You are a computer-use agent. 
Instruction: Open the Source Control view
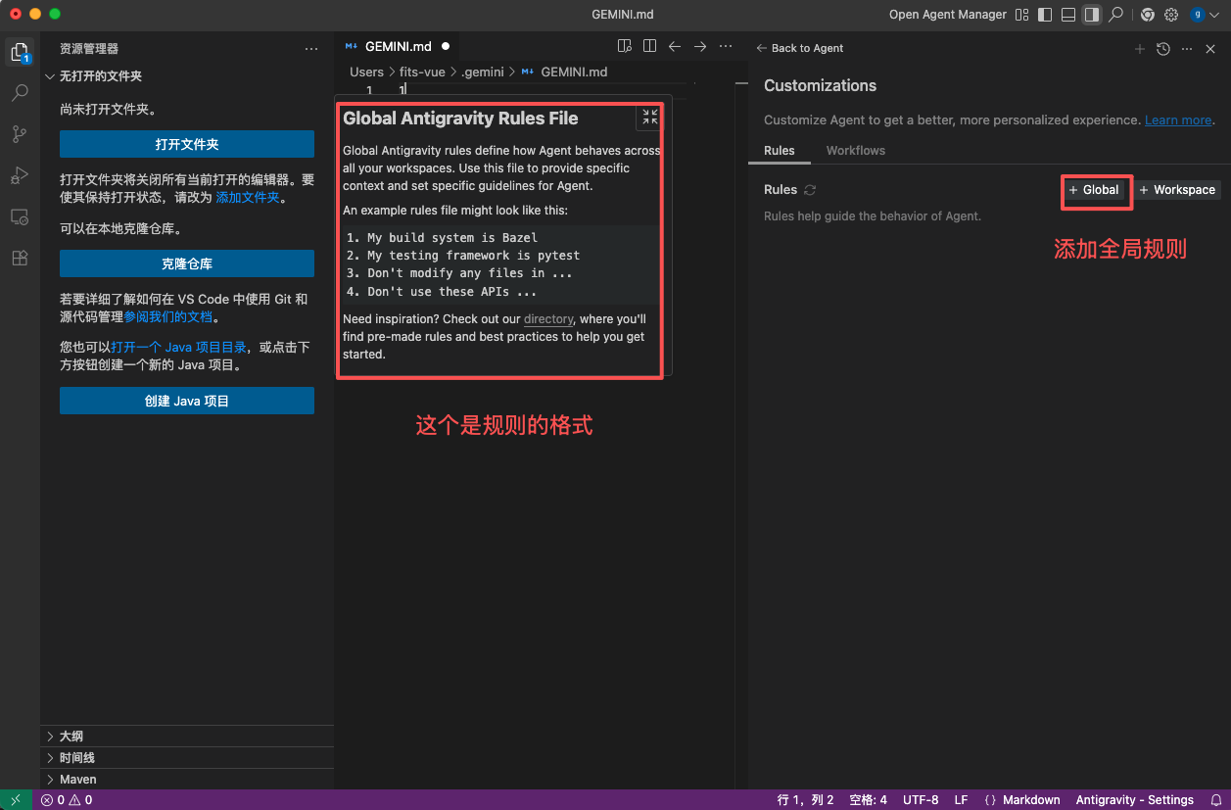point(20,134)
